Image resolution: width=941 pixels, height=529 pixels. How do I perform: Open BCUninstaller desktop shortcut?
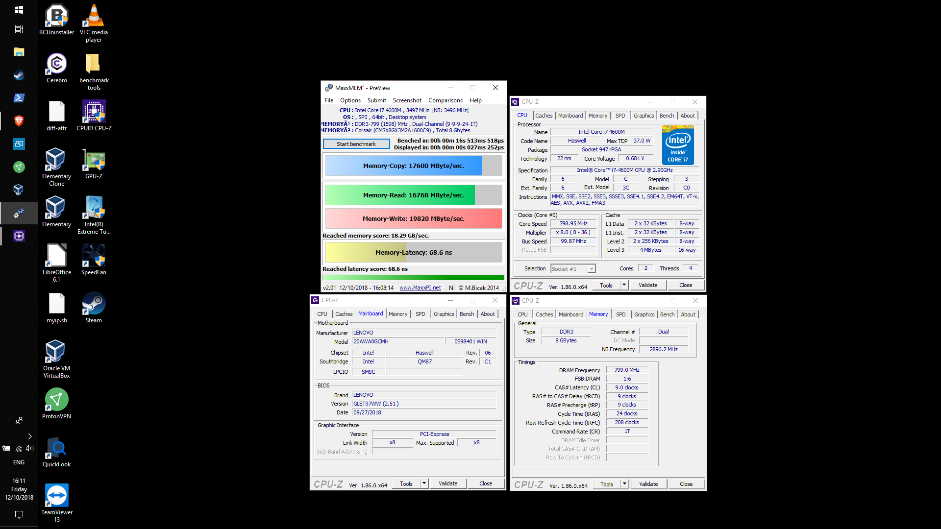tap(56, 20)
